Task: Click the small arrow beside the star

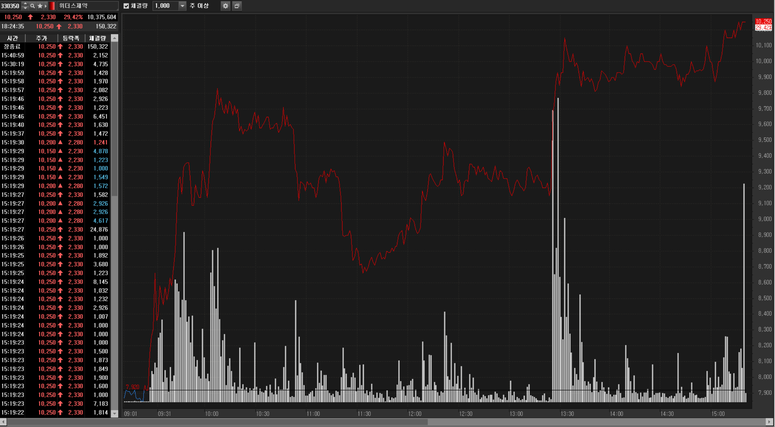Action: click(x=46, y=6)
